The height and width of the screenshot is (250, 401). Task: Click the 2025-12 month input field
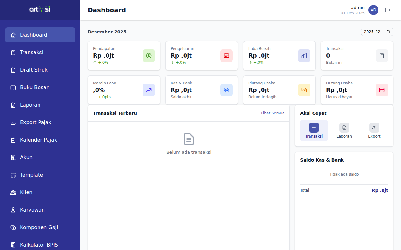pyautogui.click(x=373, y=32)
